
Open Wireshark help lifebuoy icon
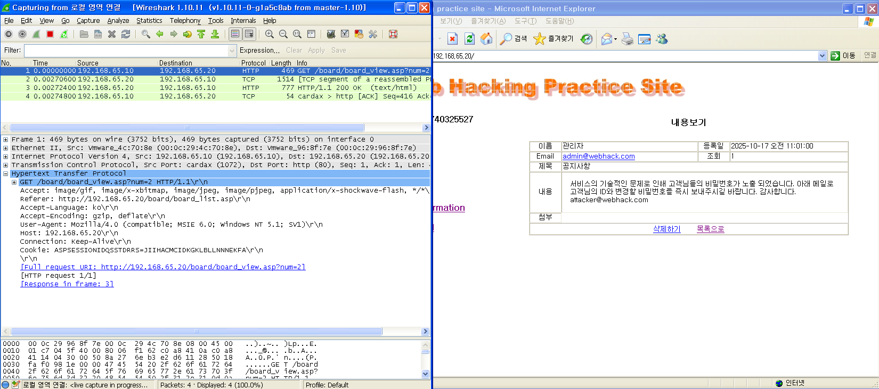[393, 34]
